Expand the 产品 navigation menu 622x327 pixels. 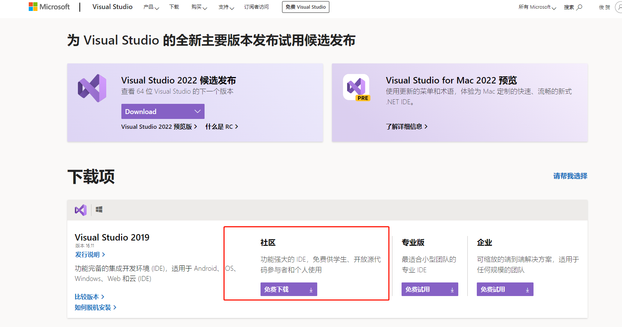[151, 7]
